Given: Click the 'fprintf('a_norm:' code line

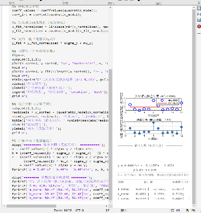Looking at the screenshot, I should coord(60,190).
